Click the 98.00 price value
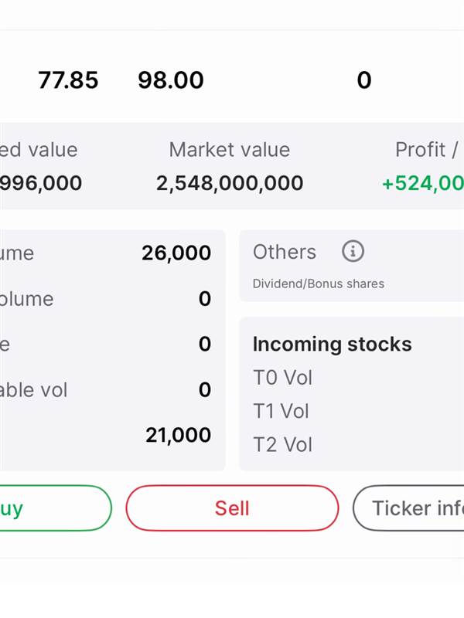 coord(170,80)
